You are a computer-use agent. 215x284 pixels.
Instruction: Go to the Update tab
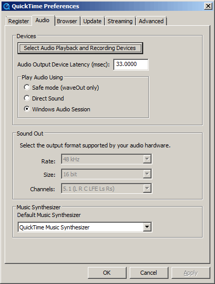click(92, 21)
